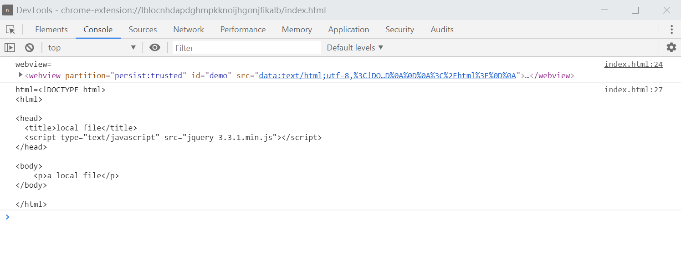Clear the console output

pos(29,47)
